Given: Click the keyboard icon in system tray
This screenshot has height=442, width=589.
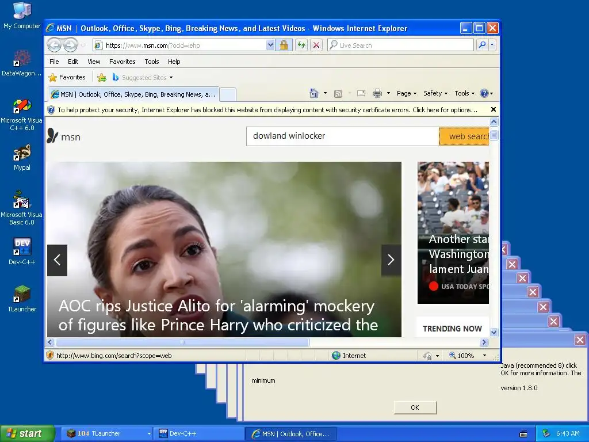Looking at the screenshot, I should pos(523,434).
